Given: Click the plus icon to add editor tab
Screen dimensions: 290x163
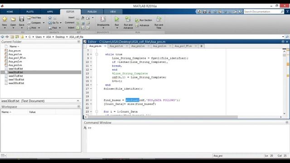Looking at the screenshot, I should point(201,46).
